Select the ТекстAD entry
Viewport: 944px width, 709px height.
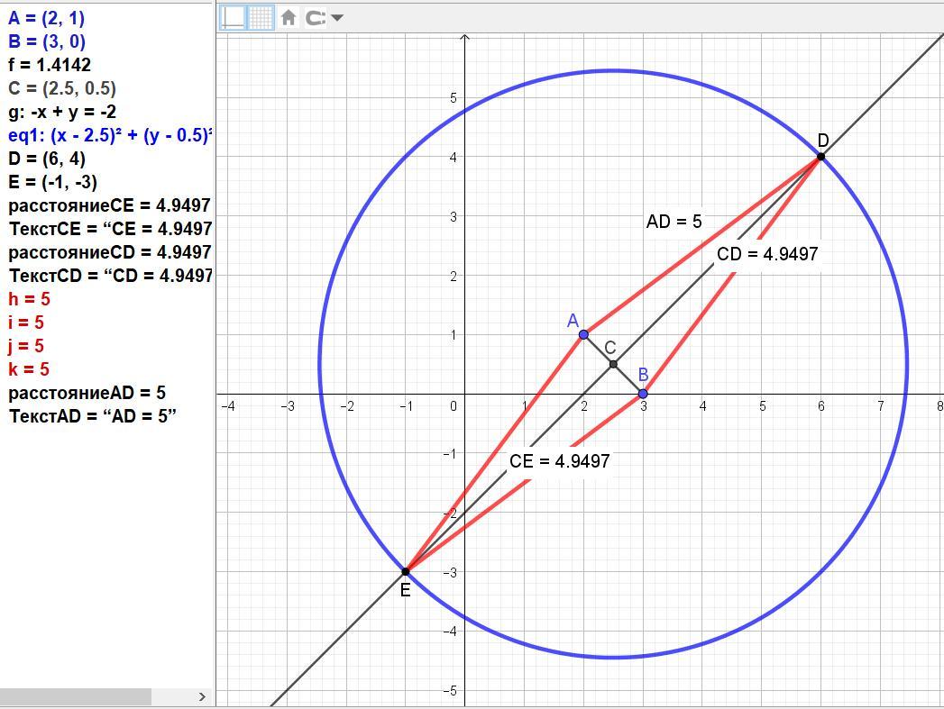pyautogui.click(x=93, y=417)
